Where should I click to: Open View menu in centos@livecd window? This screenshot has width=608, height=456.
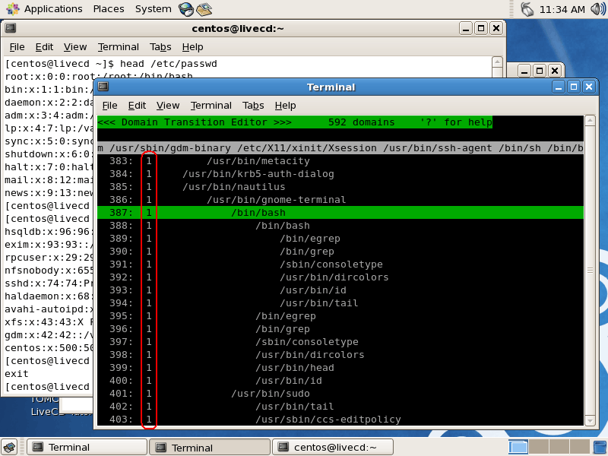pos(75,47)
